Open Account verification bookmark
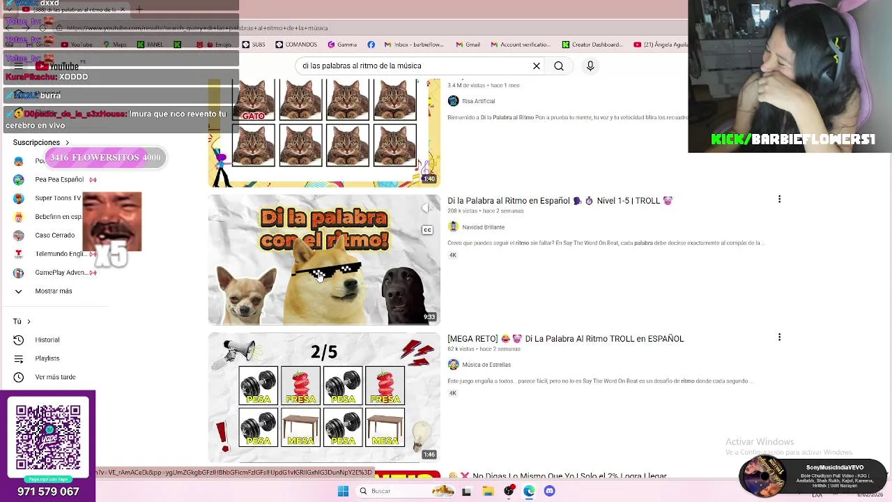This screenshot has width=892, height=502. [520, 45]
